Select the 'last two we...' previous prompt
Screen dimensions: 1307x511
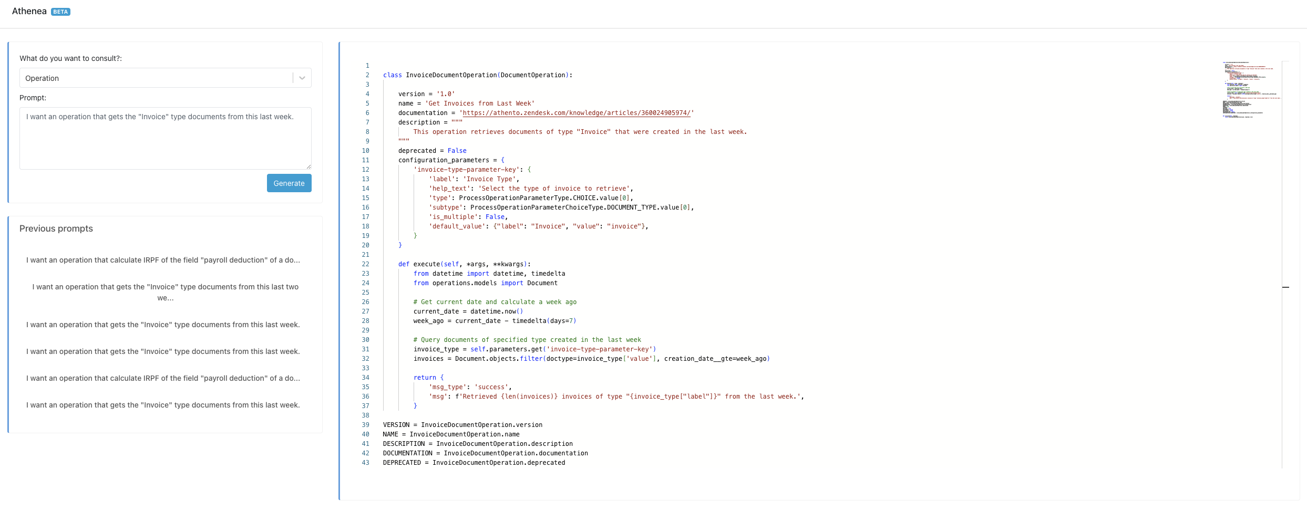point(165,293)
